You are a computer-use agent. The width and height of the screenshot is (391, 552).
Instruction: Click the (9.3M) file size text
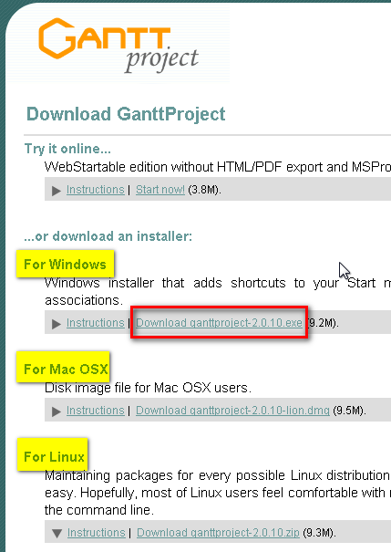319,533
